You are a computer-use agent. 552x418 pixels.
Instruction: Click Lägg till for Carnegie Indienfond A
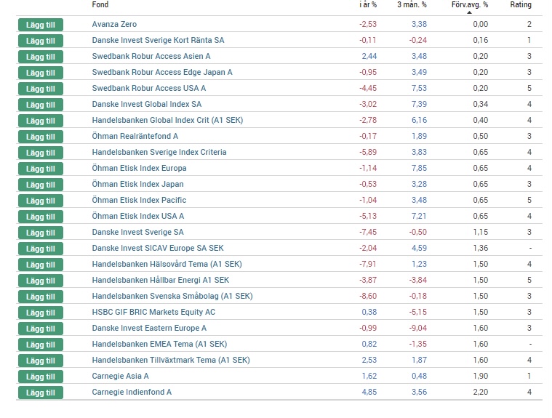[x=41, y=393]
